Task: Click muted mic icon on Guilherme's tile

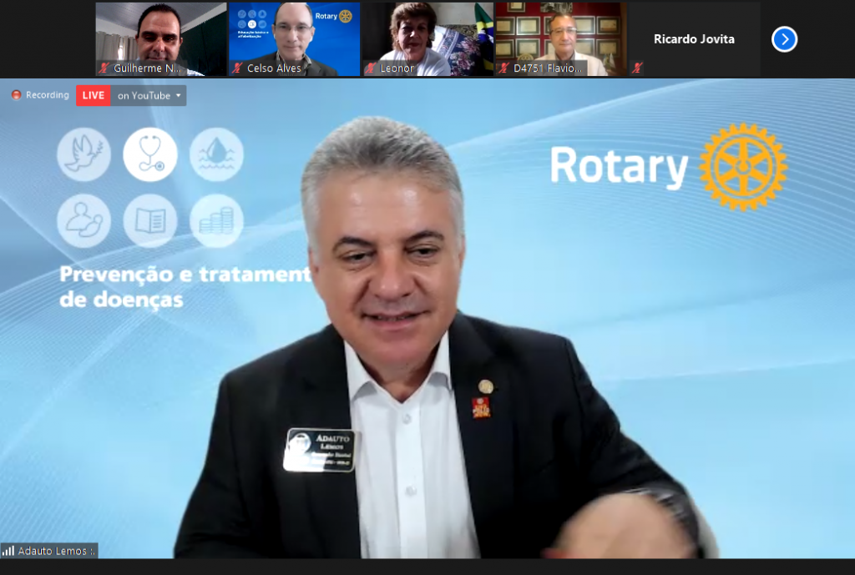Action: point(104,68)
